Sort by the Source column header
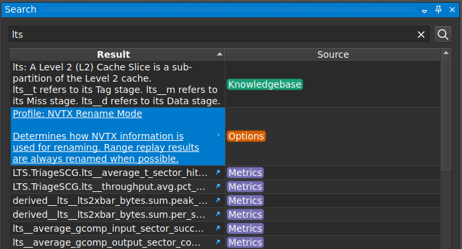Viewport: 462px width, 249px height. [333, 54]
